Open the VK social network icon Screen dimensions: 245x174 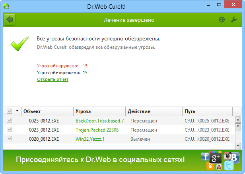point(235,158)
